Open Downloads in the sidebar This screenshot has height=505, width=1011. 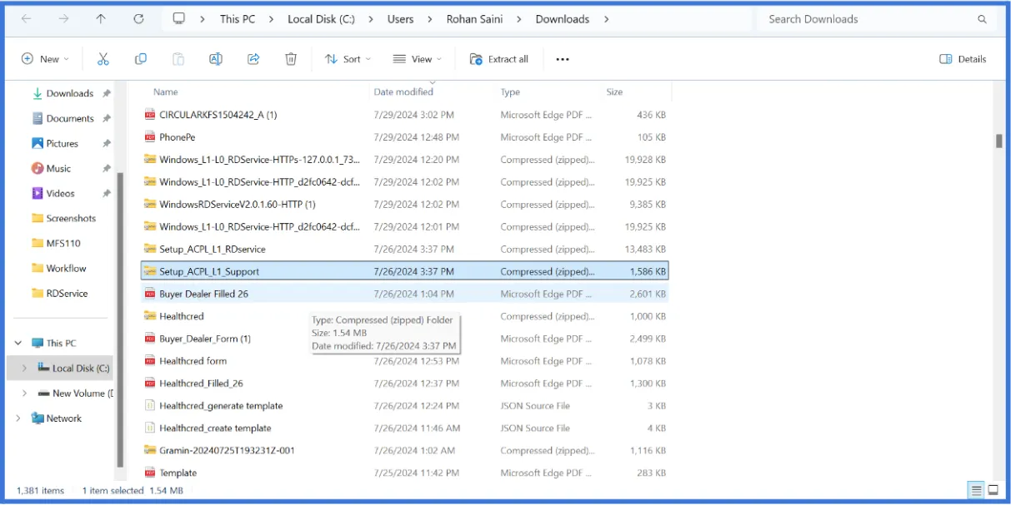click(x=70, y=93)
